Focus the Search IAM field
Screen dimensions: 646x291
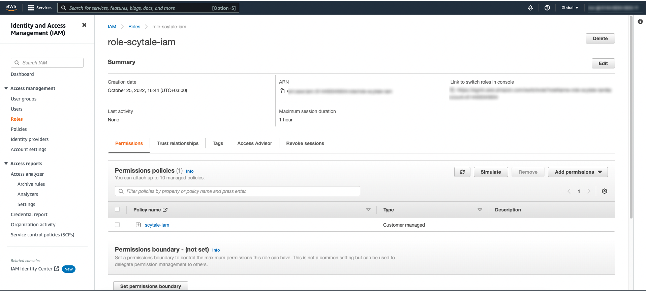(47, 63)
